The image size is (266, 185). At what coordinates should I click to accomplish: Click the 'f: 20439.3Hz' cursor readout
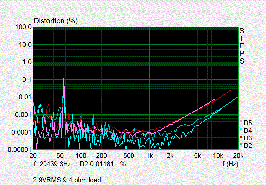(x=52, y=164)
